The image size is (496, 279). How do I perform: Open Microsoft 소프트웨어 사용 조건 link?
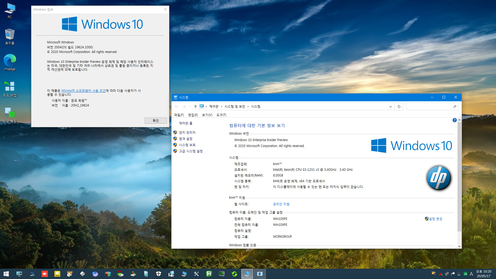pyautogui.click(x=83, y=91)
